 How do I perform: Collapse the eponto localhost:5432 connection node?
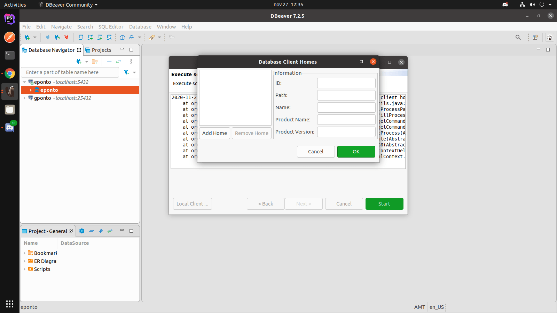[24, 82]
